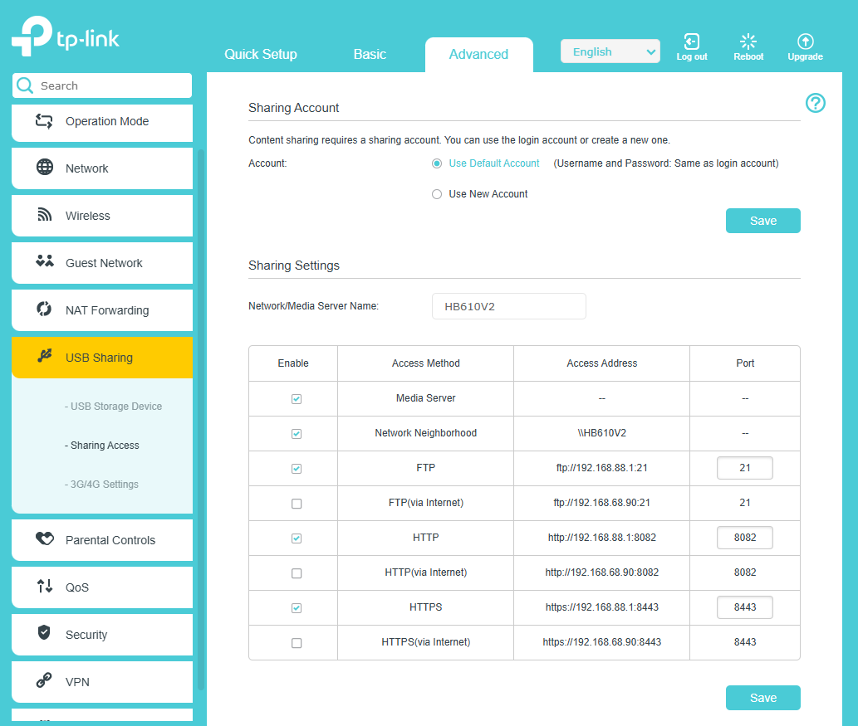Viewport: 858px width, 726px height.
Task: Click the Reboot icon
Action: pyautogui.click(x=748, y=41)
